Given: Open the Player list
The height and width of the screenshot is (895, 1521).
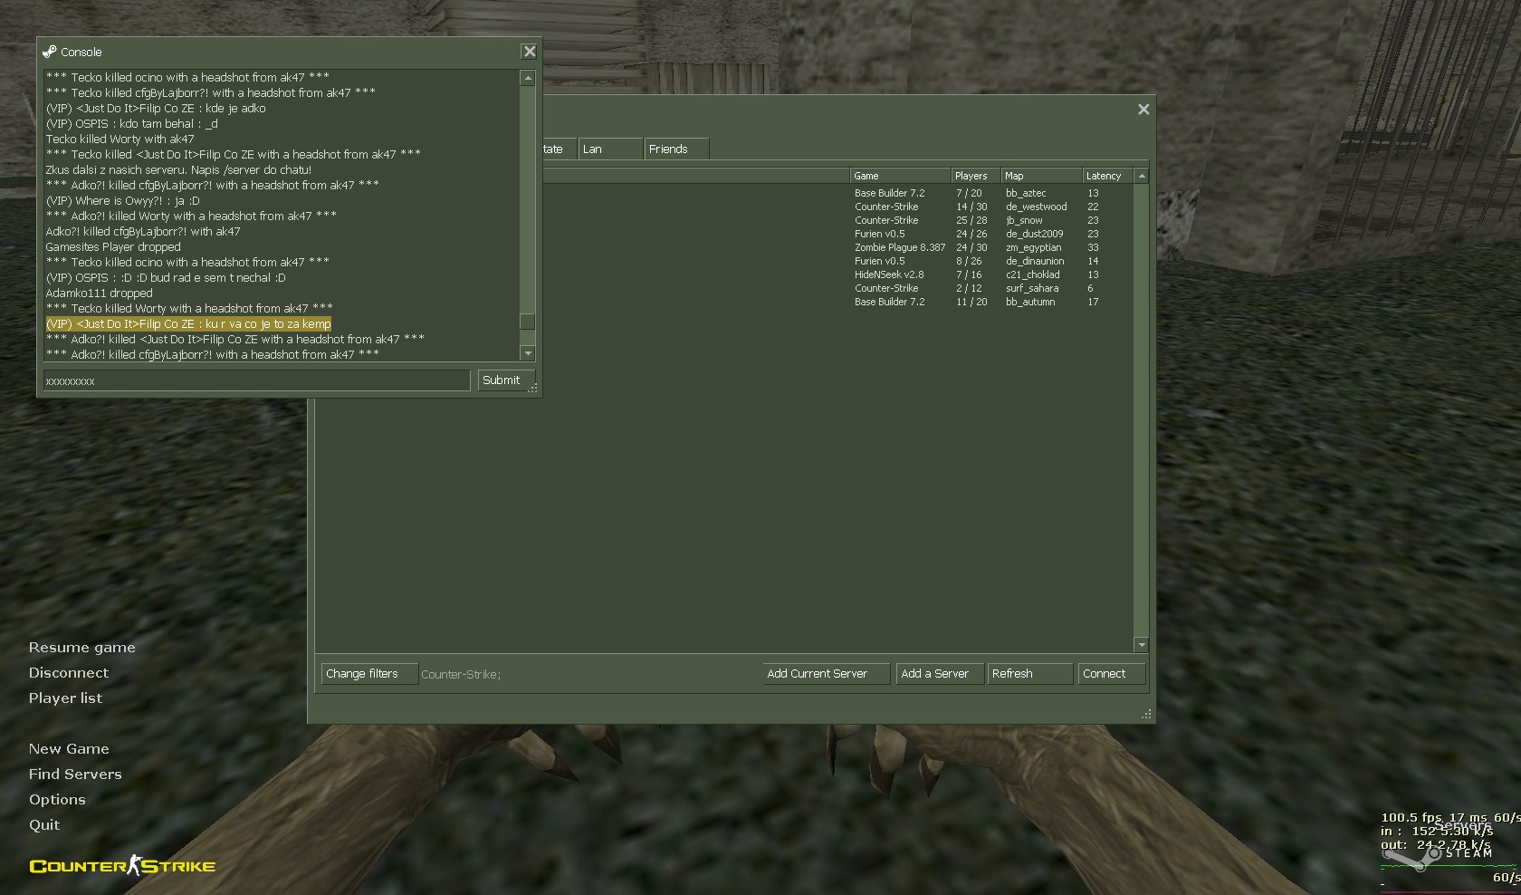Looking at the screenshot, I should pyautogui.click(x=65, y=698).
